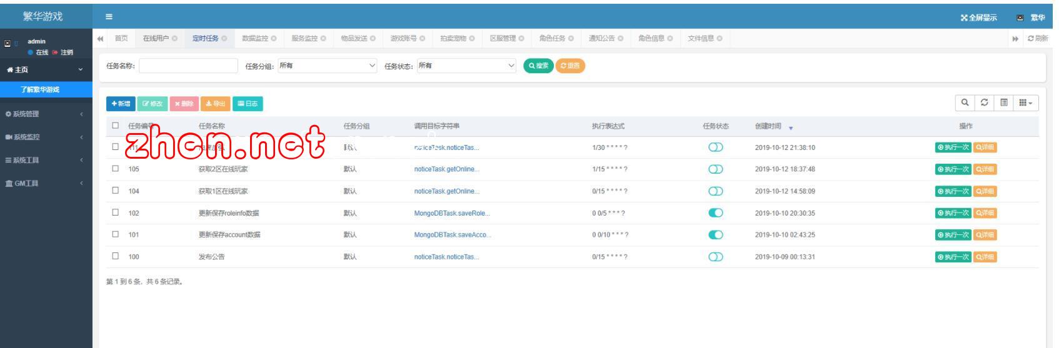Click the table search magnifier icon

pyautogui.click(x=965, y=103)
